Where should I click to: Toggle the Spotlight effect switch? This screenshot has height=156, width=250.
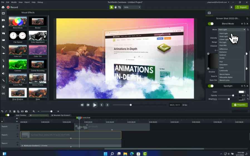(211, 86)
